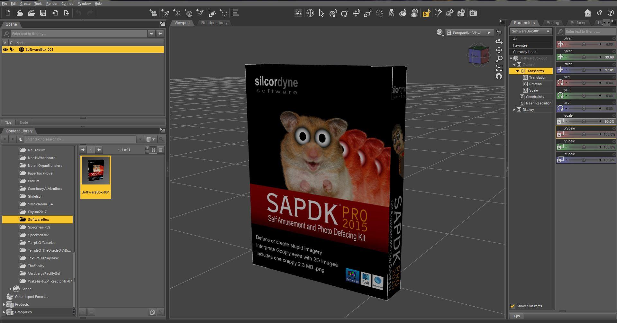Click the viewport pan arrows icon
The height and width of the screenshot is (323, 617).
point(499,50)
